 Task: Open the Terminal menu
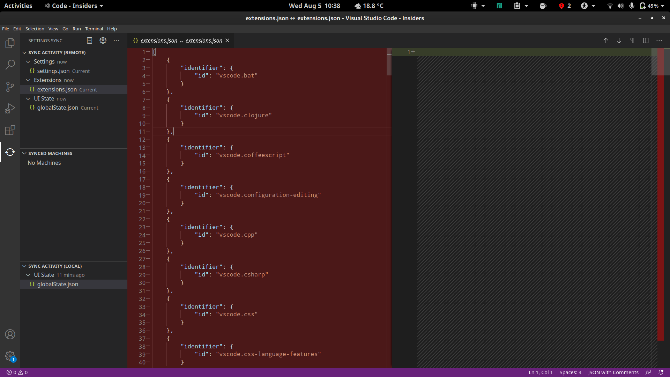(x=94, y=29)
